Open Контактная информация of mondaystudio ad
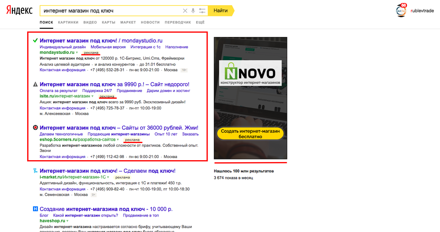Viewport: 440px width, 232px height. (x=62, y=70)
